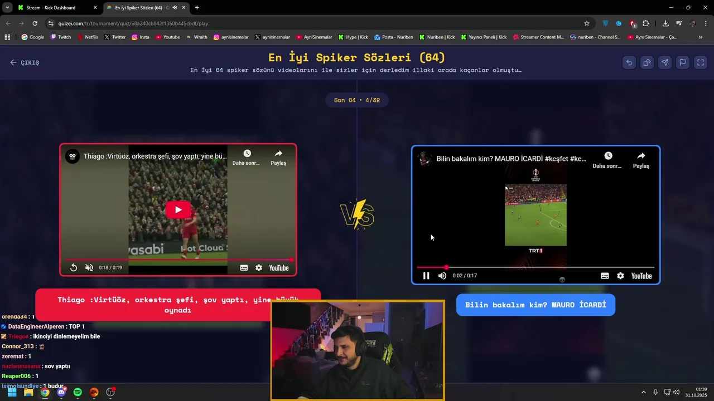Open the Windows Start menu
This screenshot has width=714, height=401.
12,392
